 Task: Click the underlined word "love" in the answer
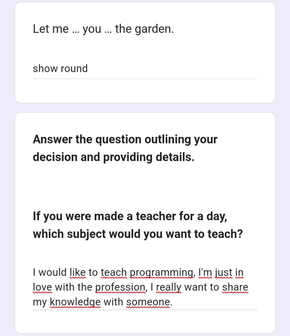42,287
